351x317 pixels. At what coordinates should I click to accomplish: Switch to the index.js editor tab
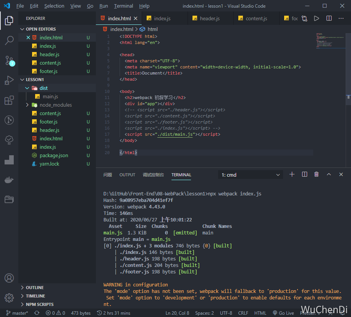click(162, 18)
